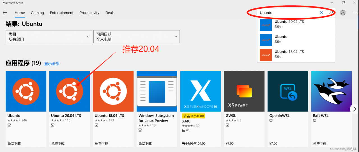Click the ¥104.00 price of X410
Screen dimensions: 359x152
[200, 144]
